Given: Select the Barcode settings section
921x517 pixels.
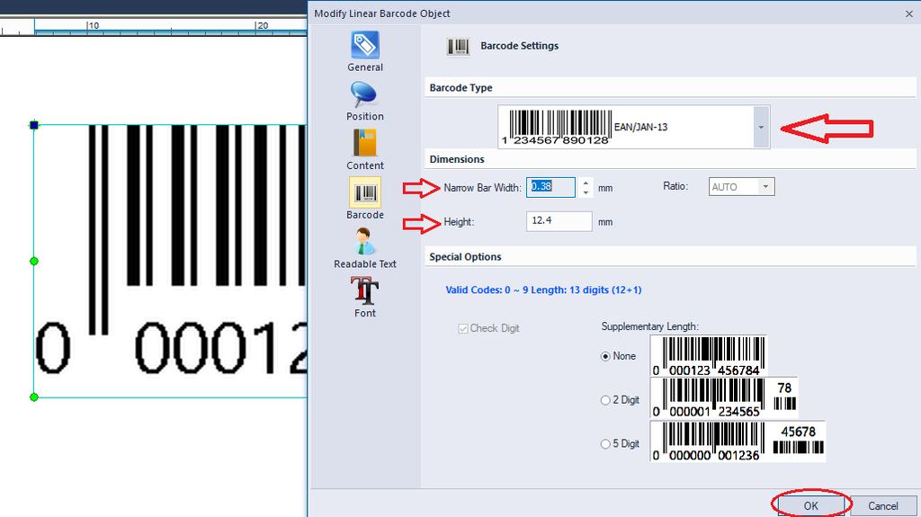Looking at the screenshot, I should (x=365, y=199).
